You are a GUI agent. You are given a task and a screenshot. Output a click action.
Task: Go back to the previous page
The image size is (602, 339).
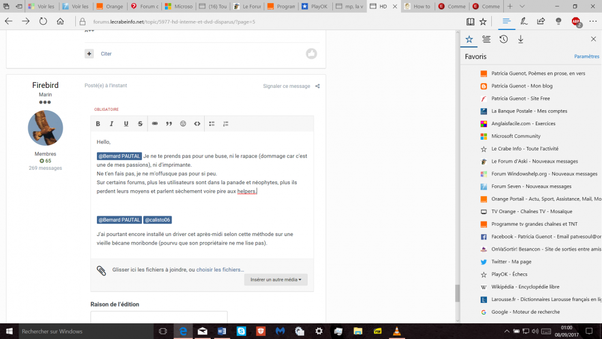pos(8,22)
